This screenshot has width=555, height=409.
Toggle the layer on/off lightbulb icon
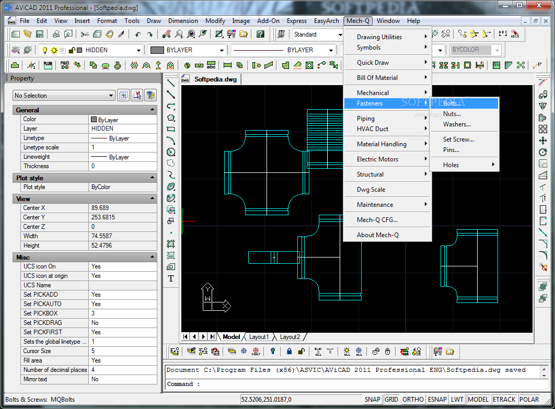[x=44, y=50]
